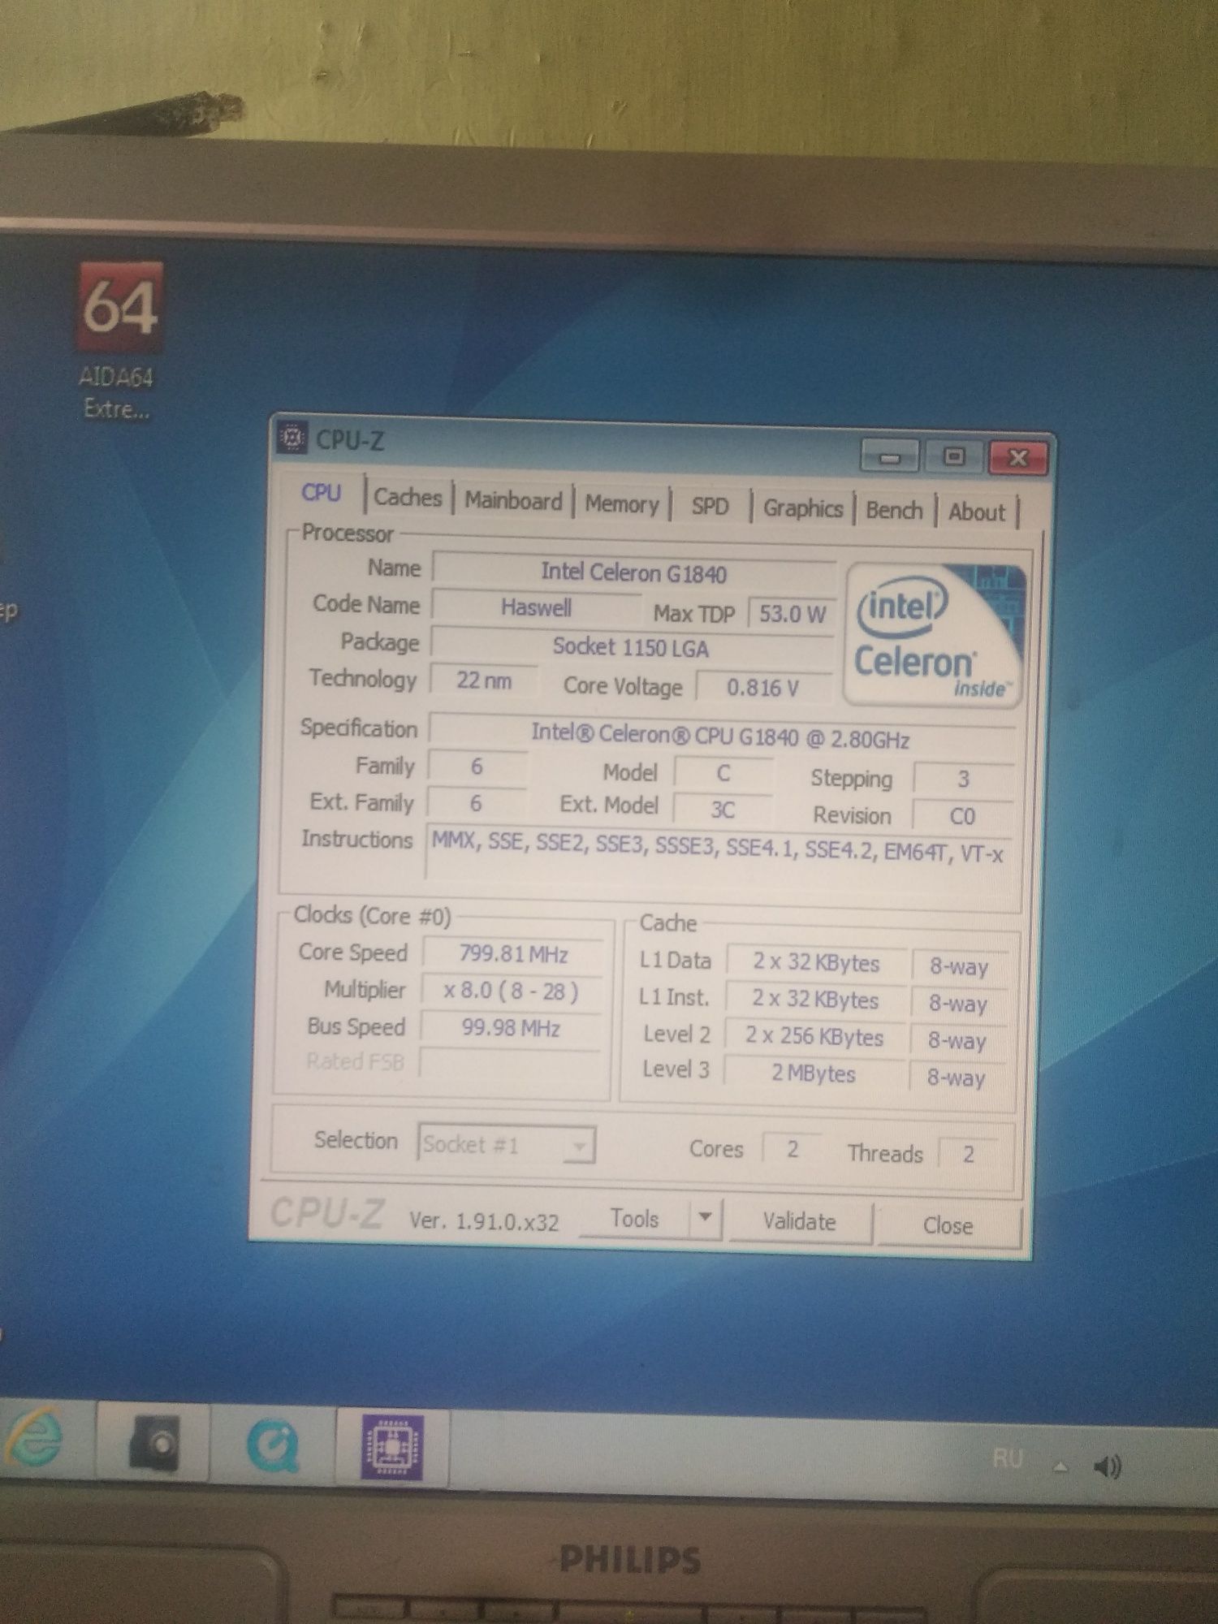The image size is (1218, 1624).
Task: Click the L1 Data 2 x 32 KBytes value
Action: 816,962
